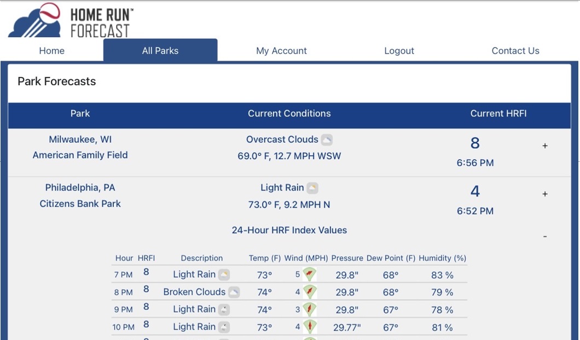Click the 8 PM wind direction icon
The width and height of the screenshot is (580, 340).
click(310, 291)
